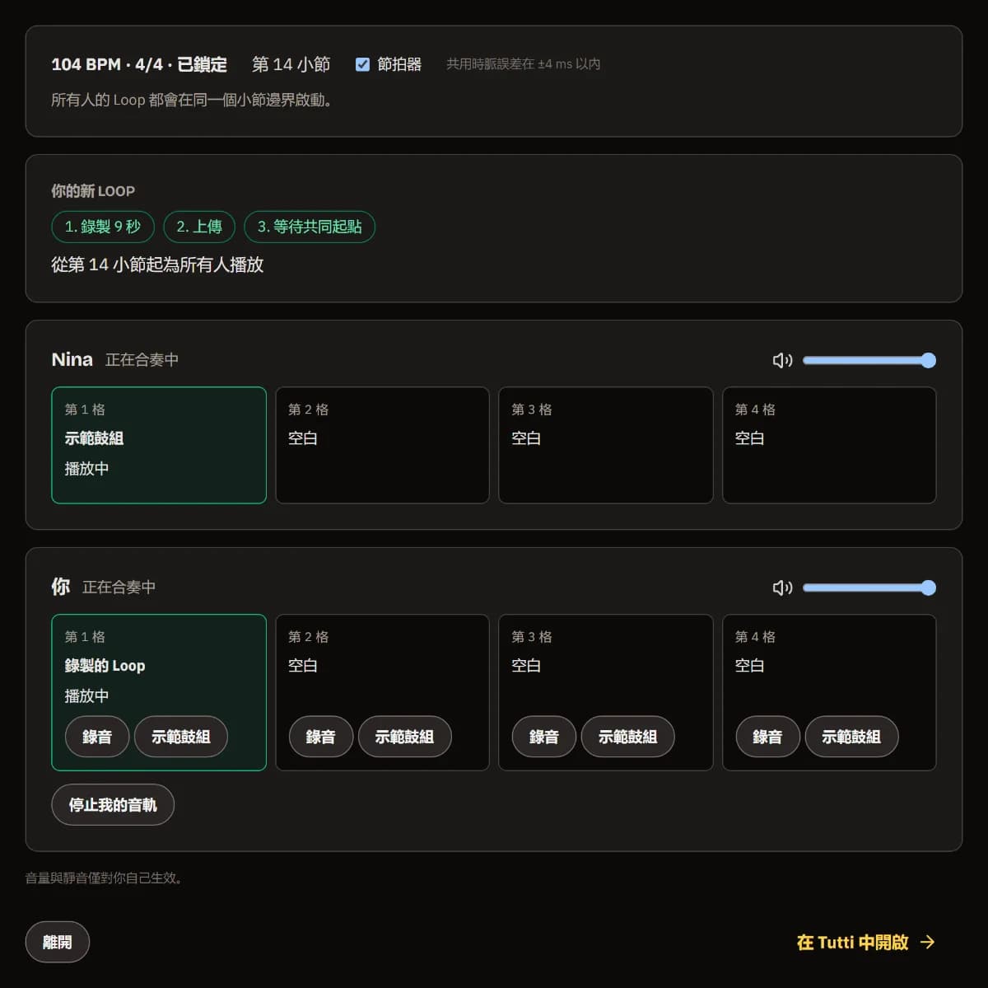
Task: Click the 離開 button
Action: click(58, 942)
